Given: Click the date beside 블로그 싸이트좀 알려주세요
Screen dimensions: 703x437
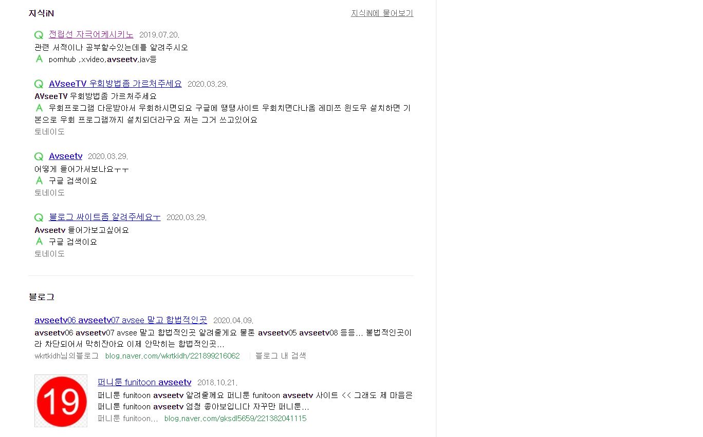Looking at the screenshot, I should (187, 217).
